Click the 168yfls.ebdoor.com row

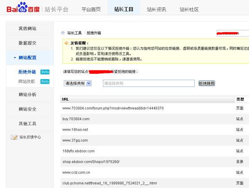click(155, 151)
